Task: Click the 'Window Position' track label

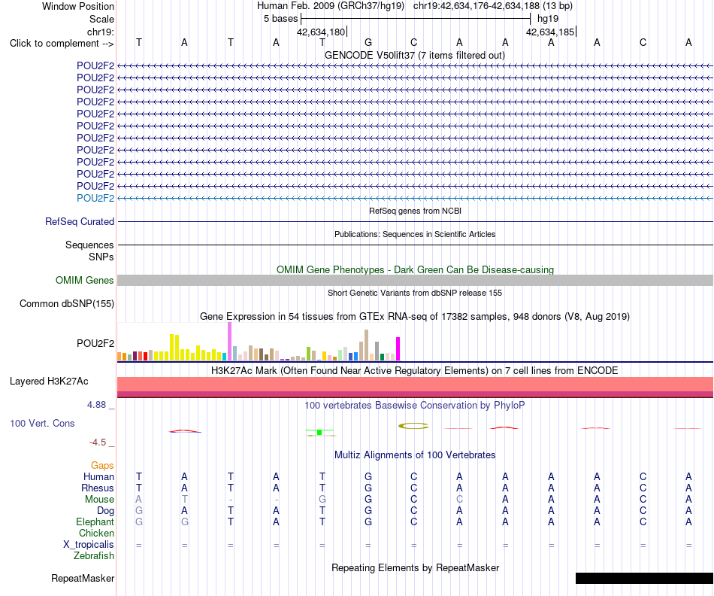Action: (78, 6)
